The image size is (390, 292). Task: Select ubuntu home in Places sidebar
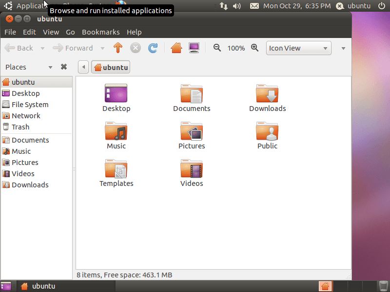37,82
